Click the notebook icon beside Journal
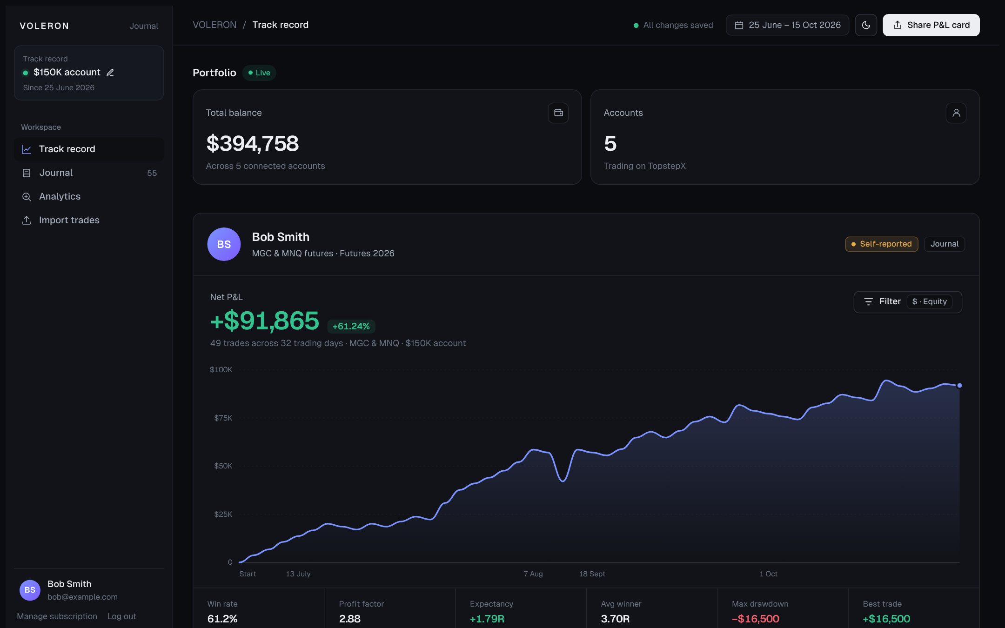 [x=27, y=173]
